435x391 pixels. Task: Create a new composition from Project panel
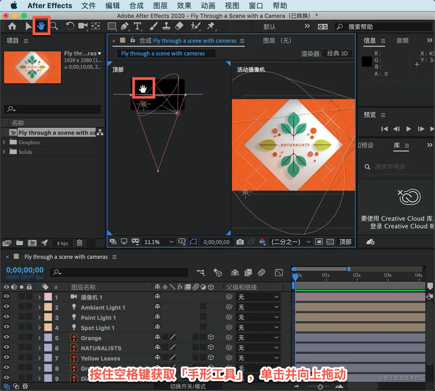click(32, 243)
